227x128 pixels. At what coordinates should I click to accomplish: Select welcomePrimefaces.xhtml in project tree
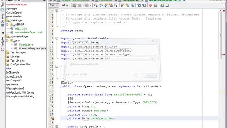point(28,32)
